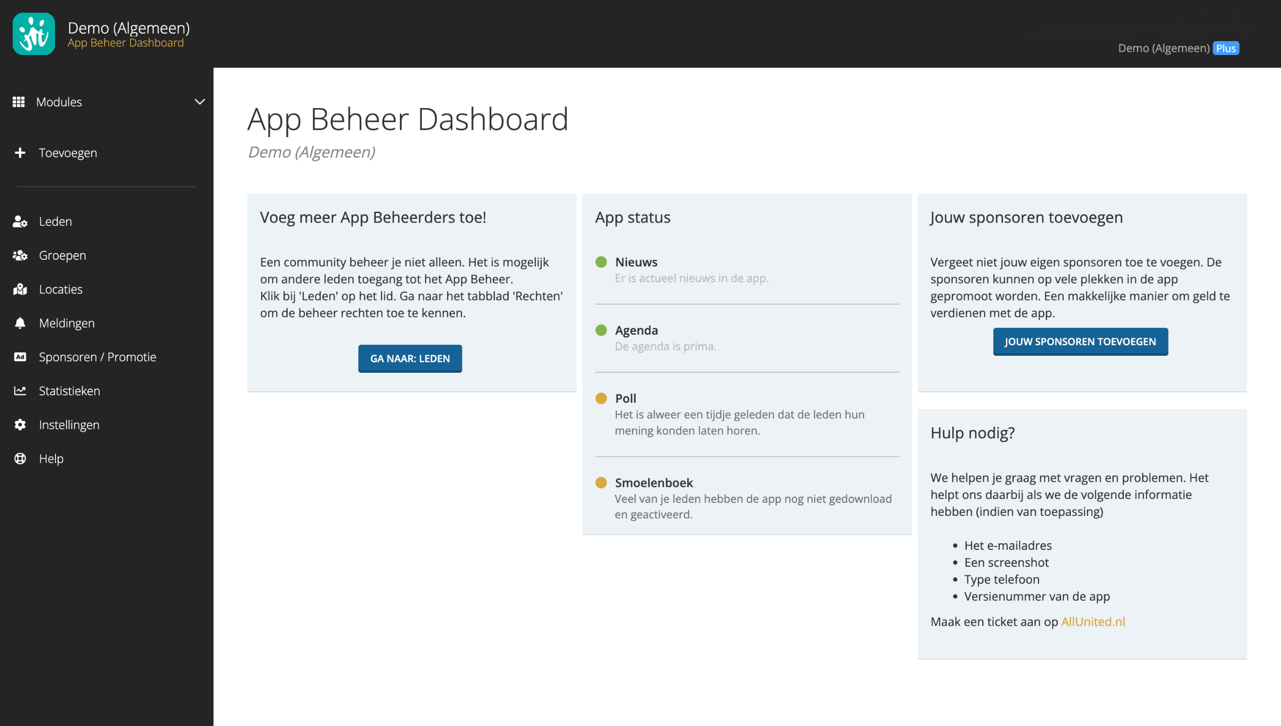Click the Modules grid icon
The image size is (1281, 726).
(19, 102)
